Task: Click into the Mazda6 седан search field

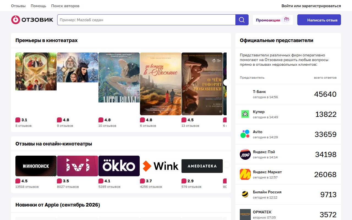Action: pyautogui.click(x=146, y=20)
